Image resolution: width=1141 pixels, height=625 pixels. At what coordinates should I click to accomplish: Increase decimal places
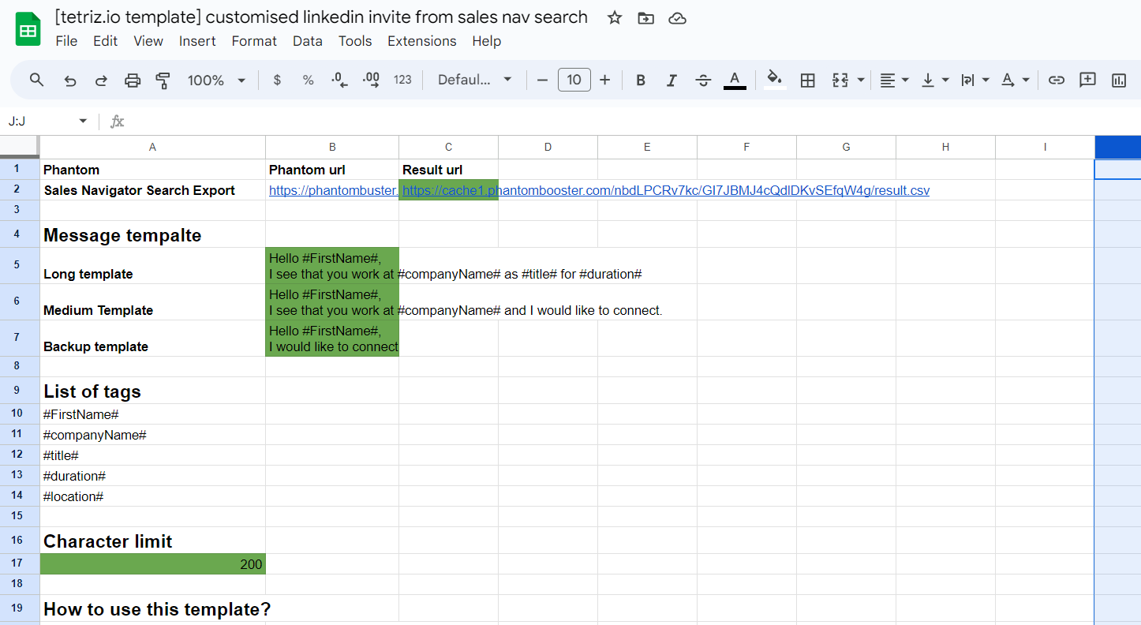(371, 80)
